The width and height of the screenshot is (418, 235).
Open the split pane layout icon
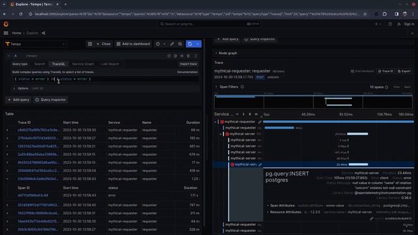click(x=90, y=44)
